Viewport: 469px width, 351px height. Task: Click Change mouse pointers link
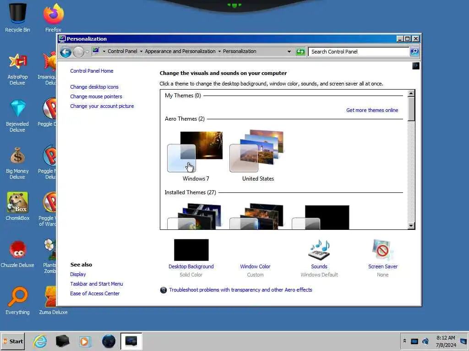pyautogui.click(x=96, y=96)
